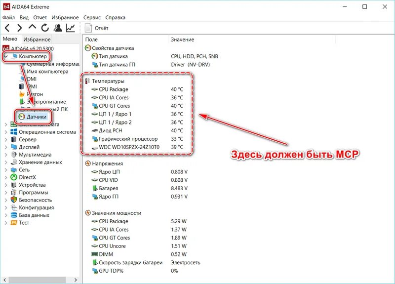Expand the Безопасность tree node
Screen dimensions: 395x284
(6, 200)
